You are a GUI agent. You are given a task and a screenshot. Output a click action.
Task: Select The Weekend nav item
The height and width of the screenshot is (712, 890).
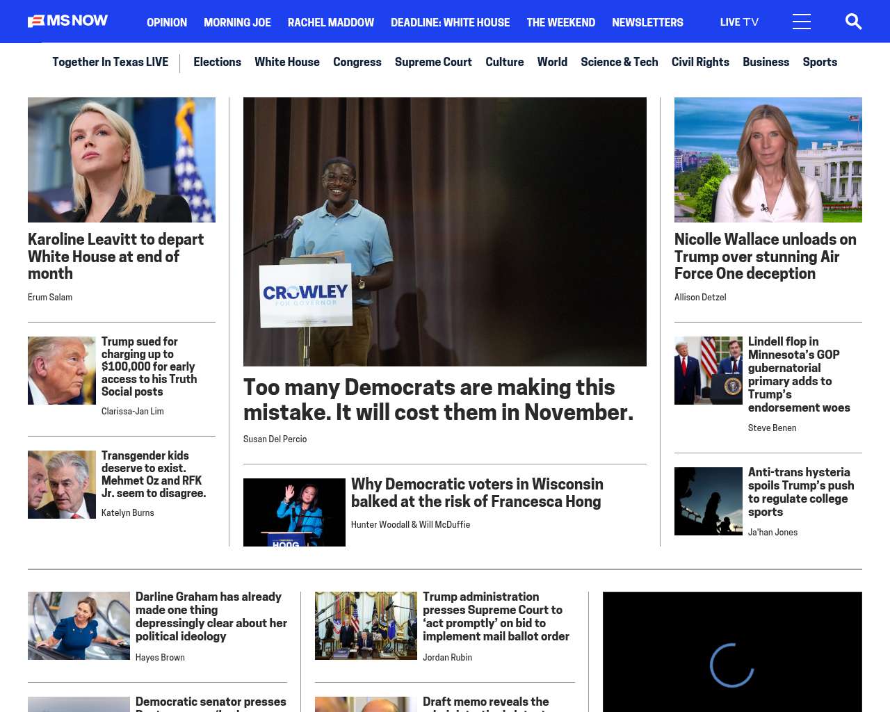[560, 22]
